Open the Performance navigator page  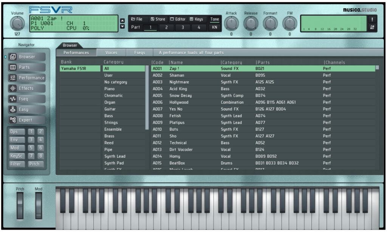pos(27,78)
